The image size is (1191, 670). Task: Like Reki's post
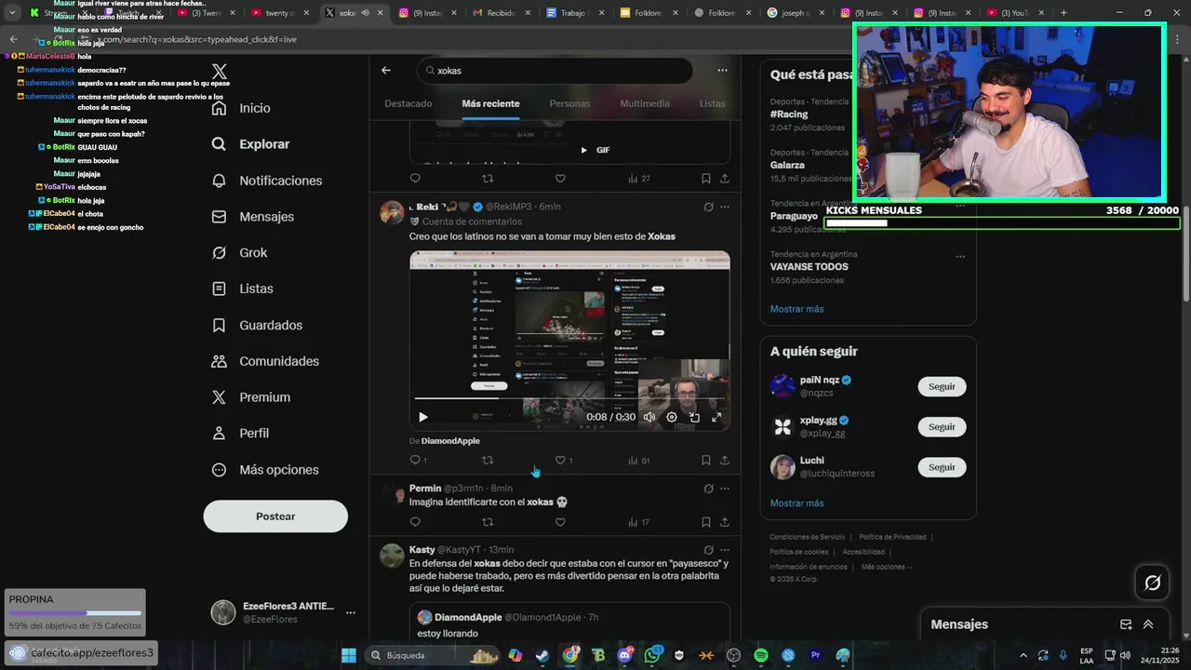(x=560, y=460)
